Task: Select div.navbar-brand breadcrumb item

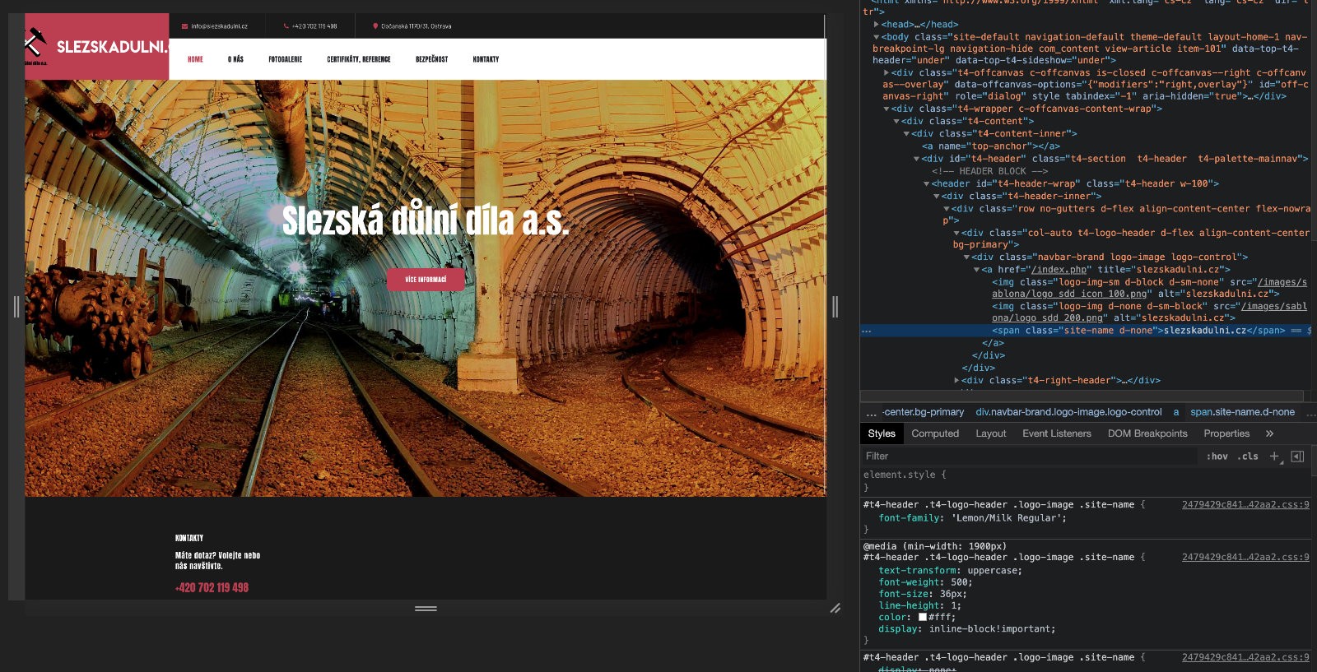Action: point(1068,412)
